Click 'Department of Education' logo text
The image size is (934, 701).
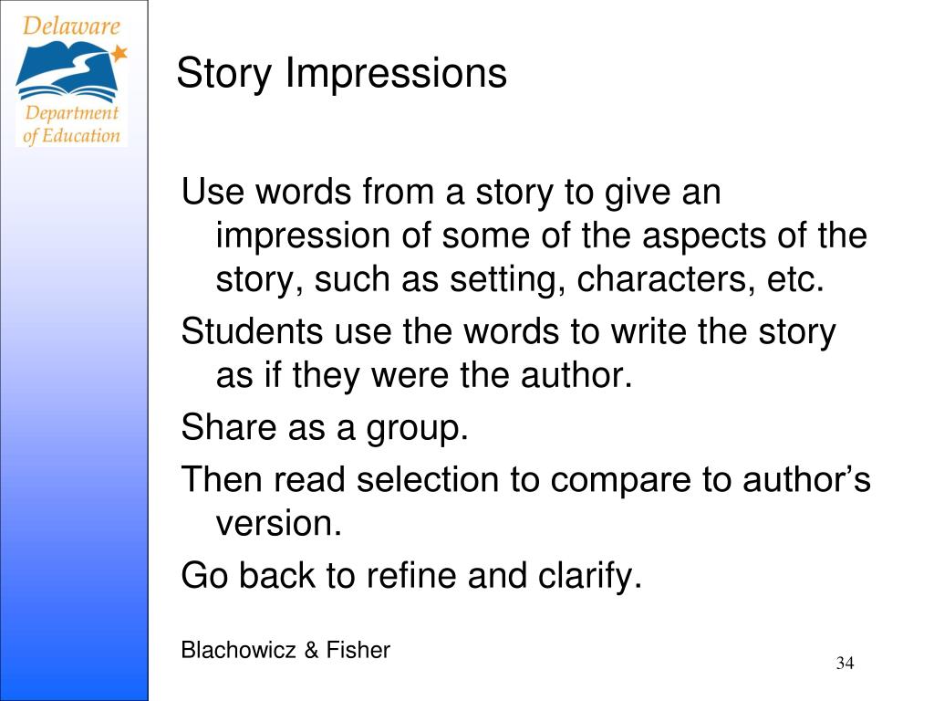pos(71,124)
